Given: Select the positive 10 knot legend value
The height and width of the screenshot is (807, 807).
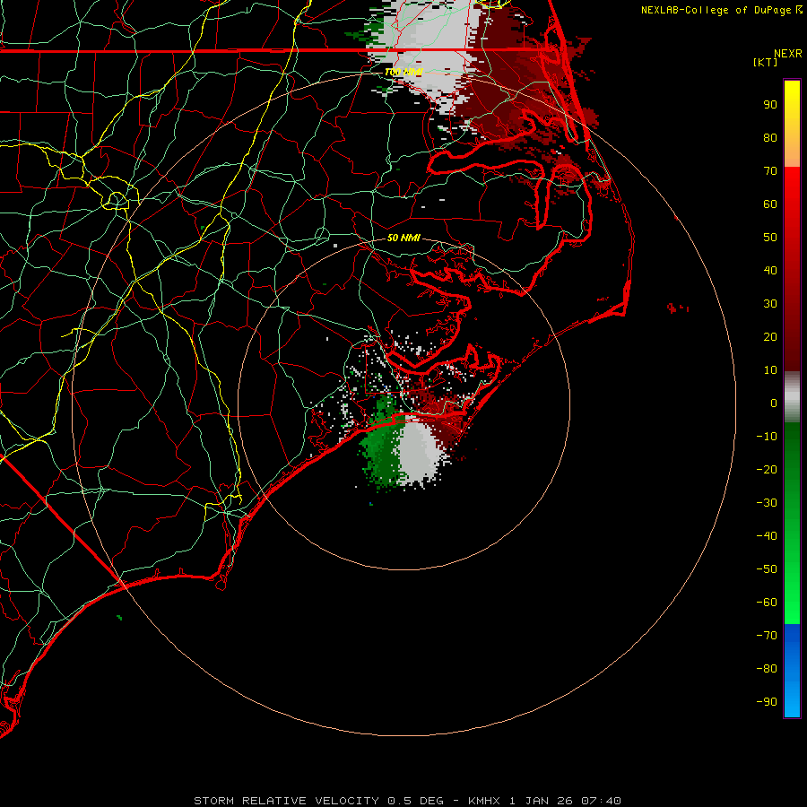Looking at the screenshot, I should [770, 370].
